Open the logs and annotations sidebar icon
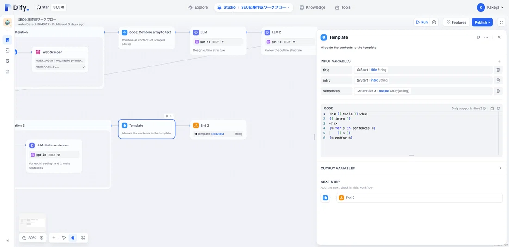The height and width of the screenshot is (247, 509). pos(7,61)
